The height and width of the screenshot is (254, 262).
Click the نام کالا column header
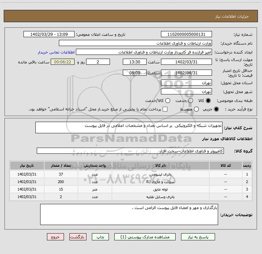[x=160, y=165]
